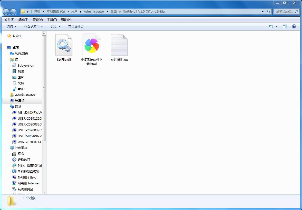302x210 pixels.
Task: Select the 使用说明.txt notepad file icon
Action: pos(119,45)
